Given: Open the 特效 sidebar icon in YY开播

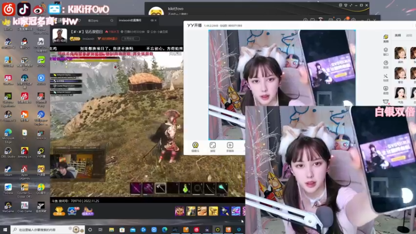Looking at the screenshot, I should (x=386, y=77).
